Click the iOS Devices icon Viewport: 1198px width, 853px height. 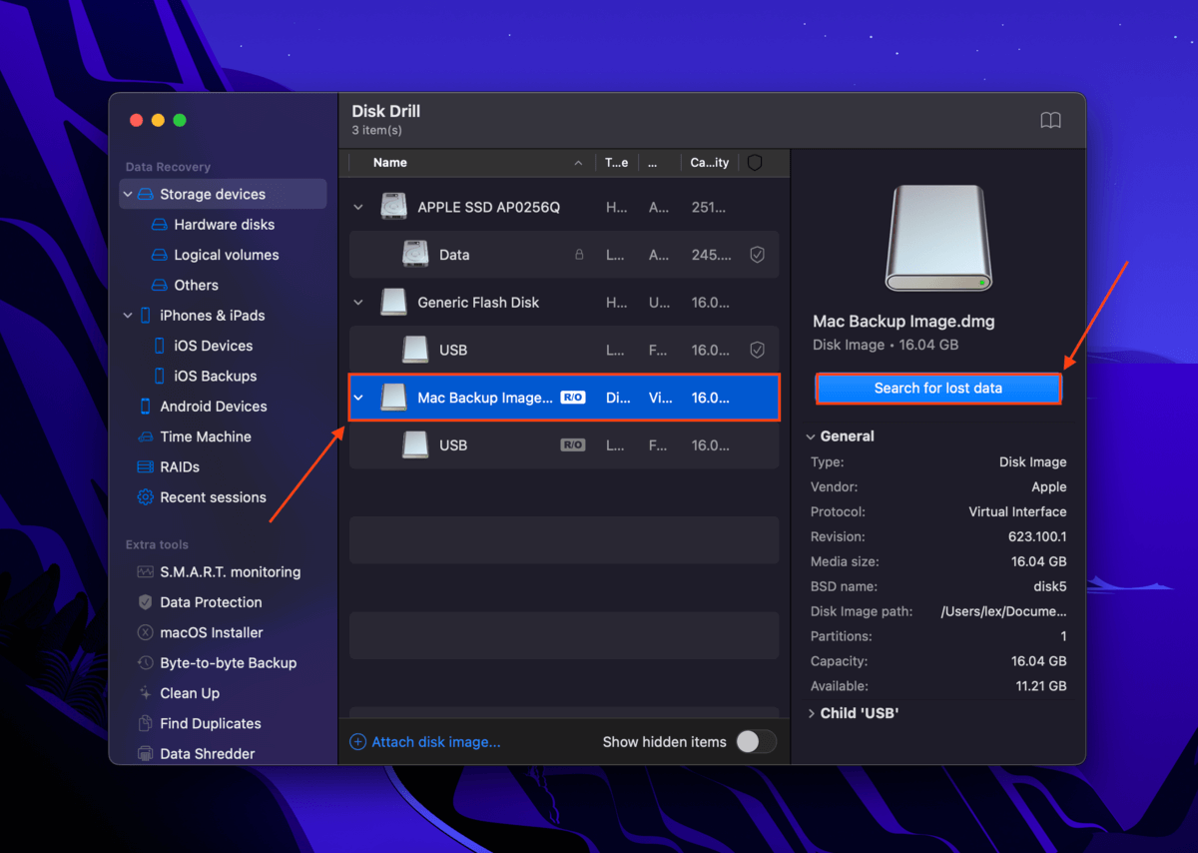pos(160,346)
